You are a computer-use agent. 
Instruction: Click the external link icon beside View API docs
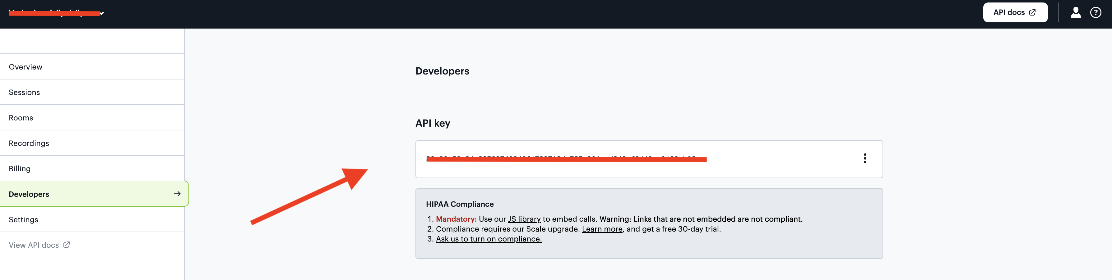point(67,245)
